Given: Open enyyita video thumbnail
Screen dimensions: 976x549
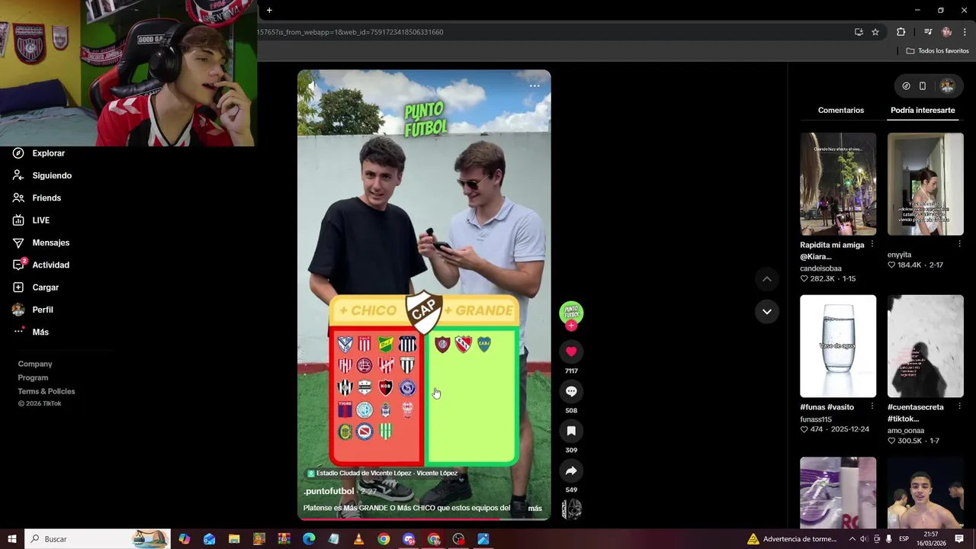Looking at the screenshot, I should point(926,184).
